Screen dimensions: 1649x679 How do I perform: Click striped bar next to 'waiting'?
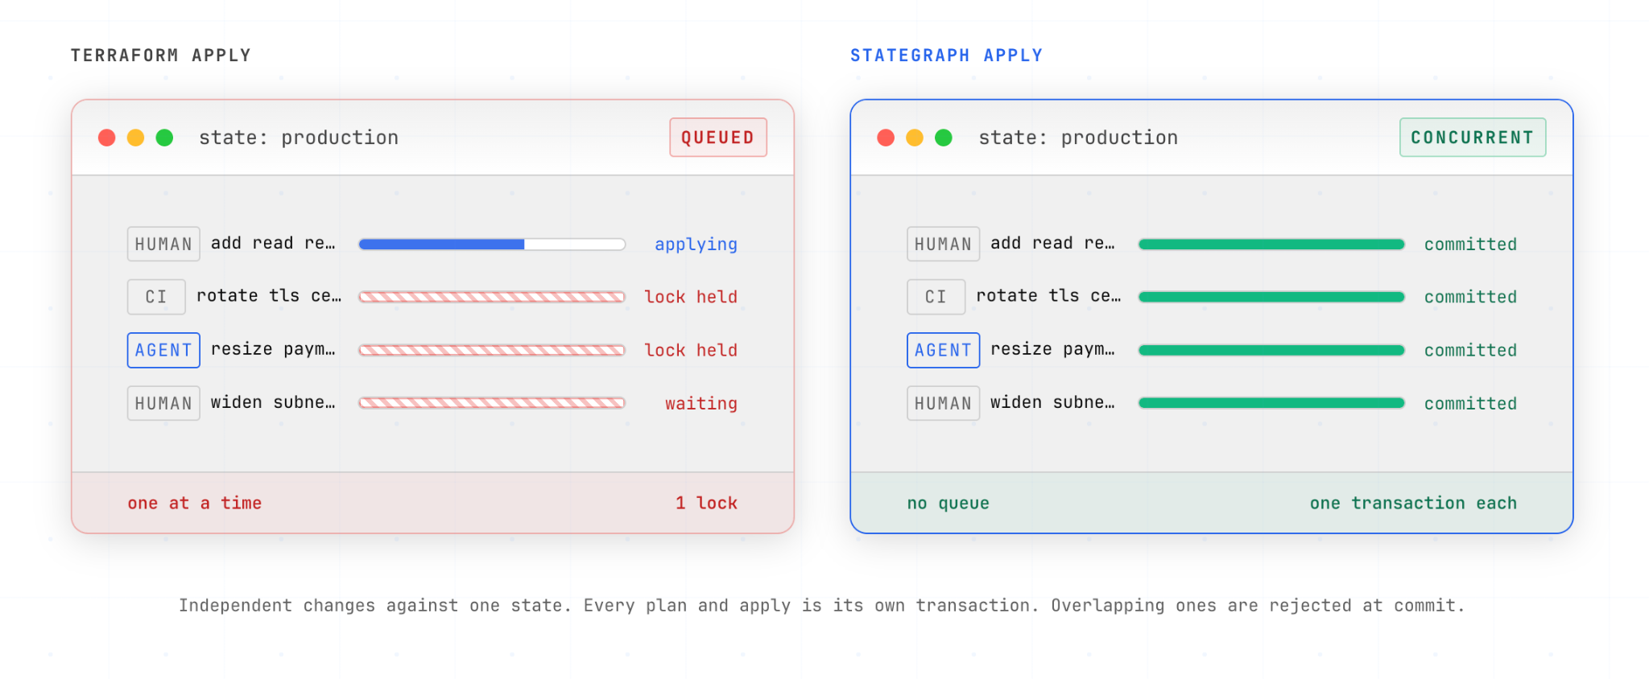click(x=492, y=403)
